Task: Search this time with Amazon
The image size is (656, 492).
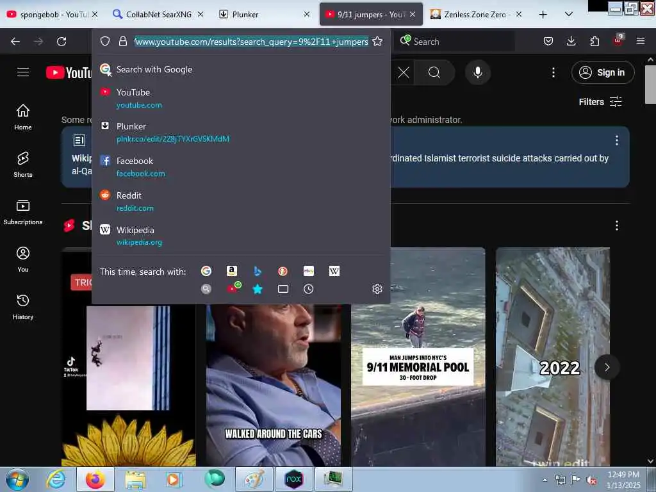Action: (x=232, y=271)
